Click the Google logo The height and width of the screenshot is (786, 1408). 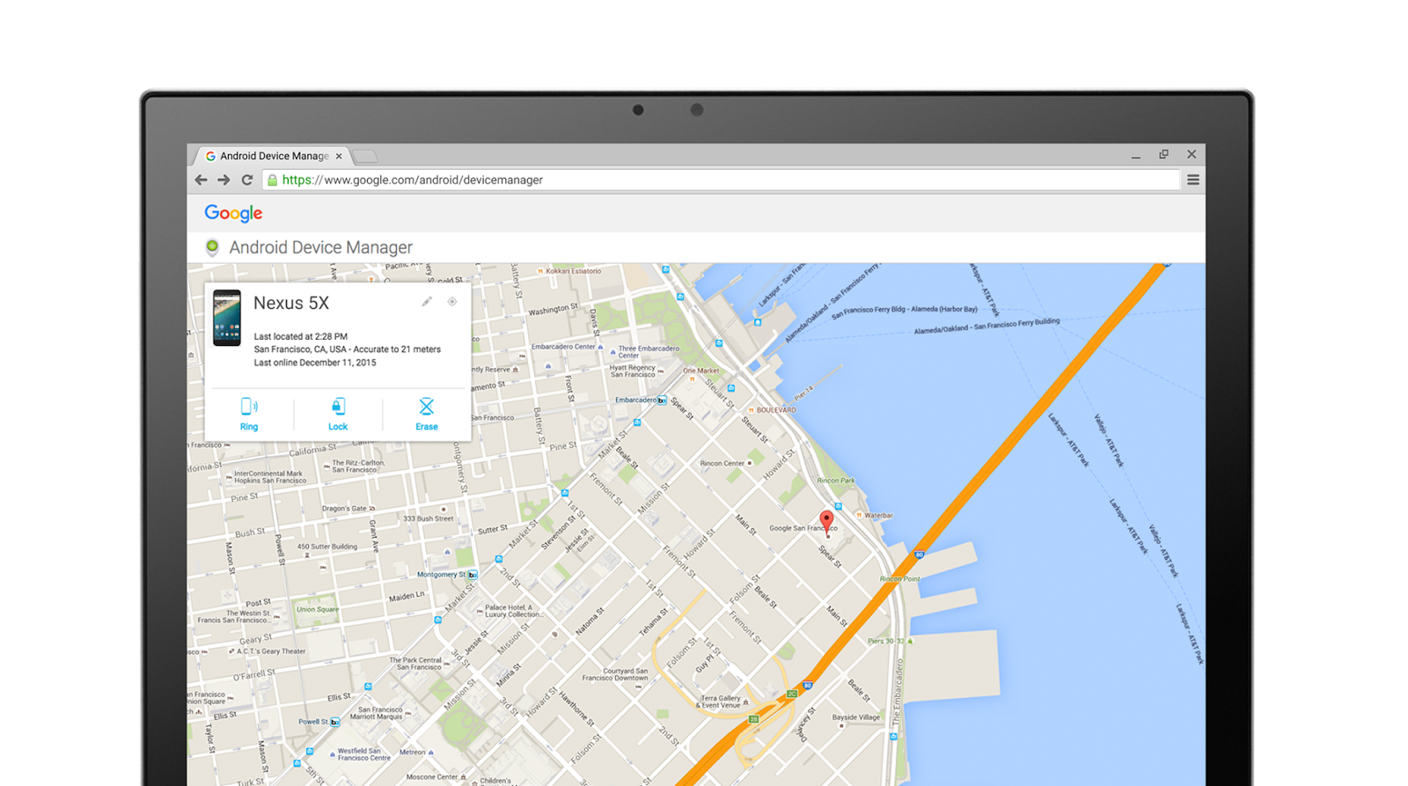click(x=233, y=213)
